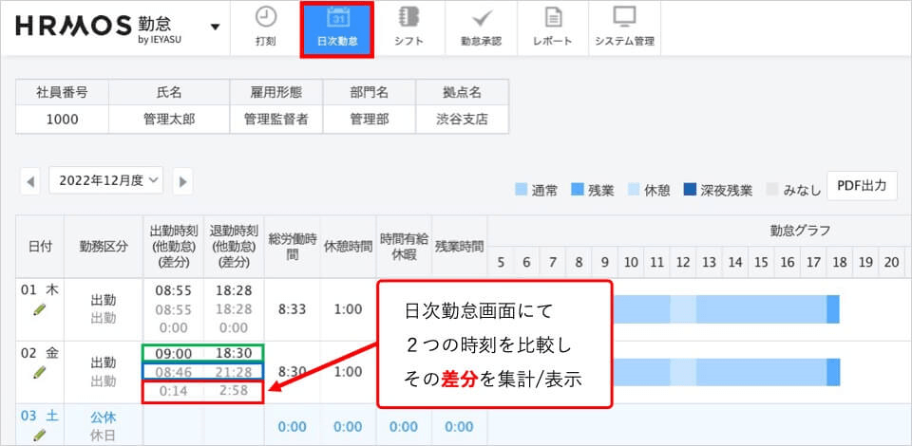
Task: Click the 残業 legend color swatch
Action: point(578,190)
